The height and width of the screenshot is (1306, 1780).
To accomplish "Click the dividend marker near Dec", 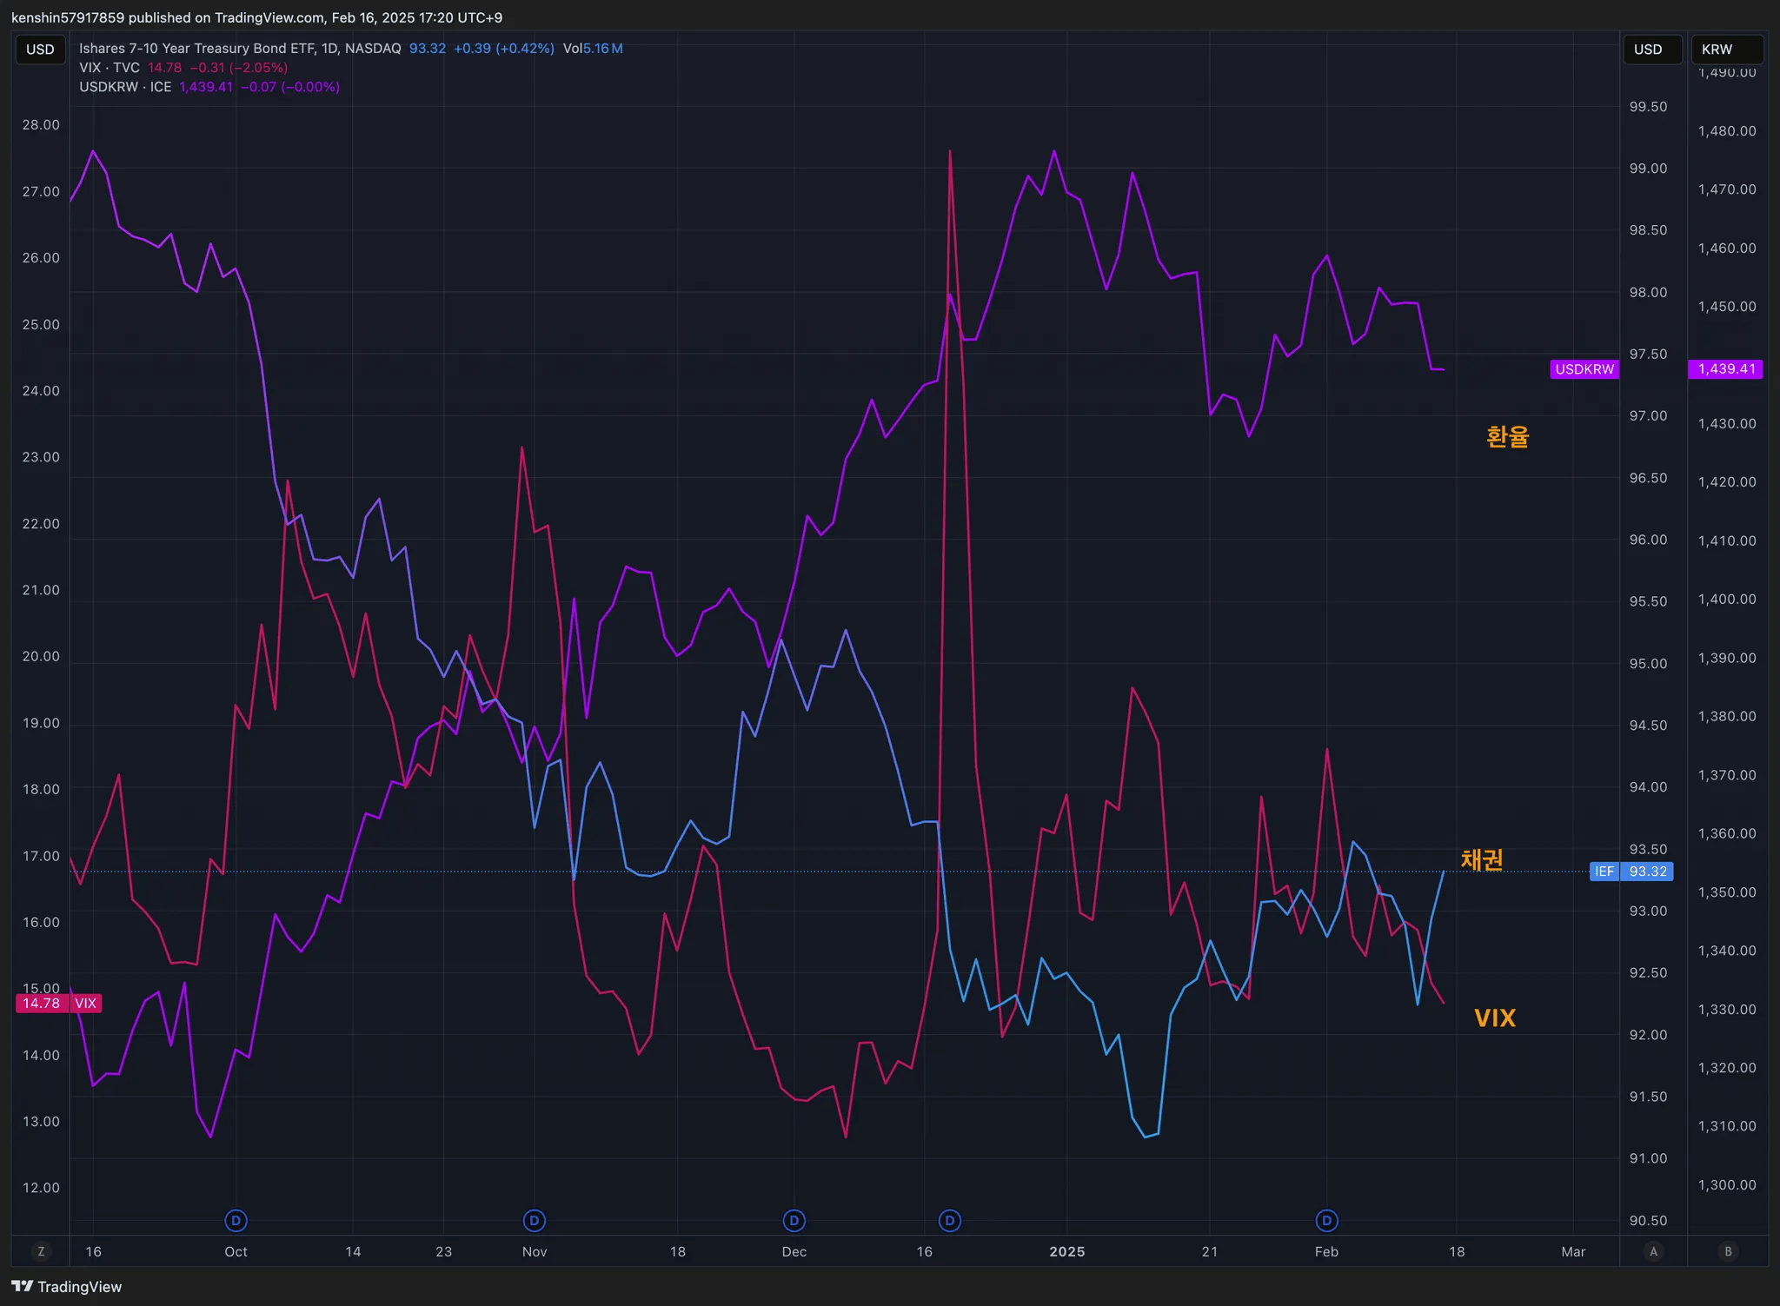I will click(x=794, y=1220).
